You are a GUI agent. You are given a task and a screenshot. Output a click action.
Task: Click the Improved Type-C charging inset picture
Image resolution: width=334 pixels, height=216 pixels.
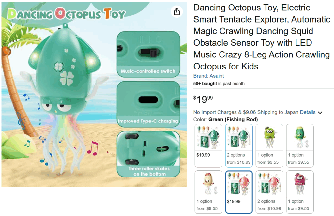click(148, 104)
